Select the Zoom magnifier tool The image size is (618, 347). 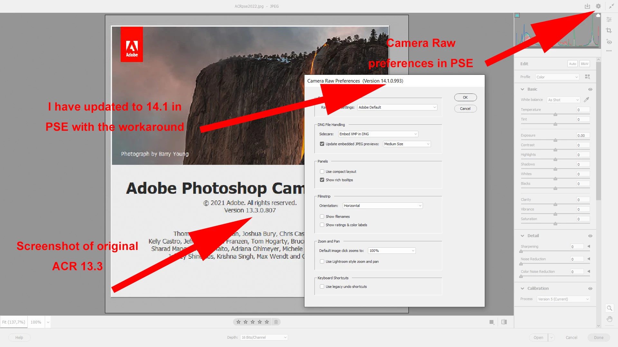[609, 308]
